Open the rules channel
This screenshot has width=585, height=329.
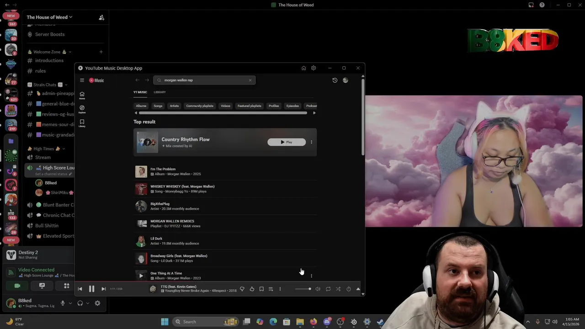[41, 71]
